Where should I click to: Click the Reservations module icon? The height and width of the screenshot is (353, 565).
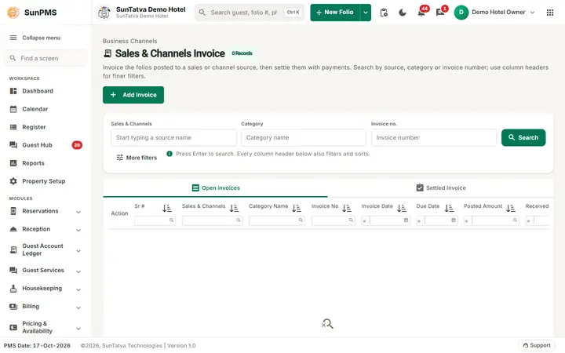[13, 211]
